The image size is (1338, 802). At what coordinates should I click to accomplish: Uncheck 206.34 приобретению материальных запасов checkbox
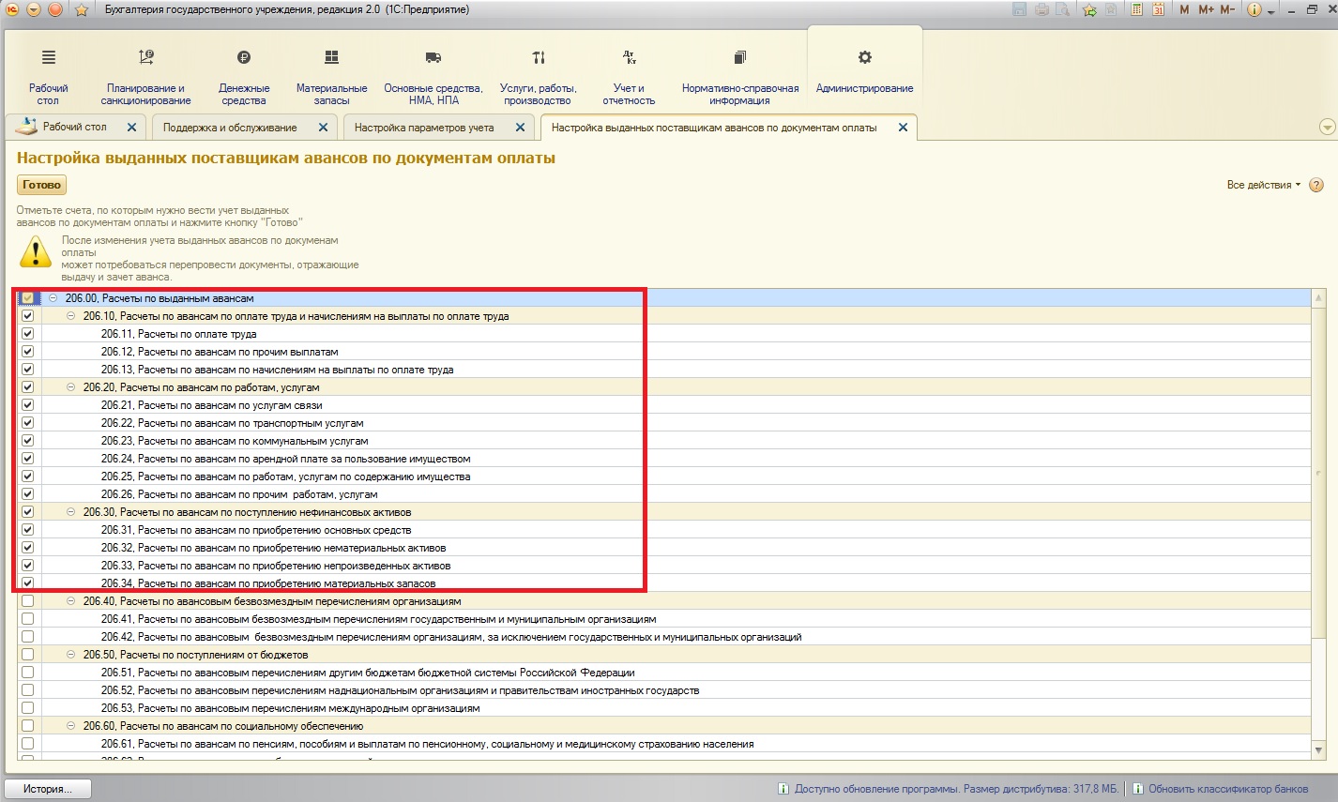(x=27, y=583)
